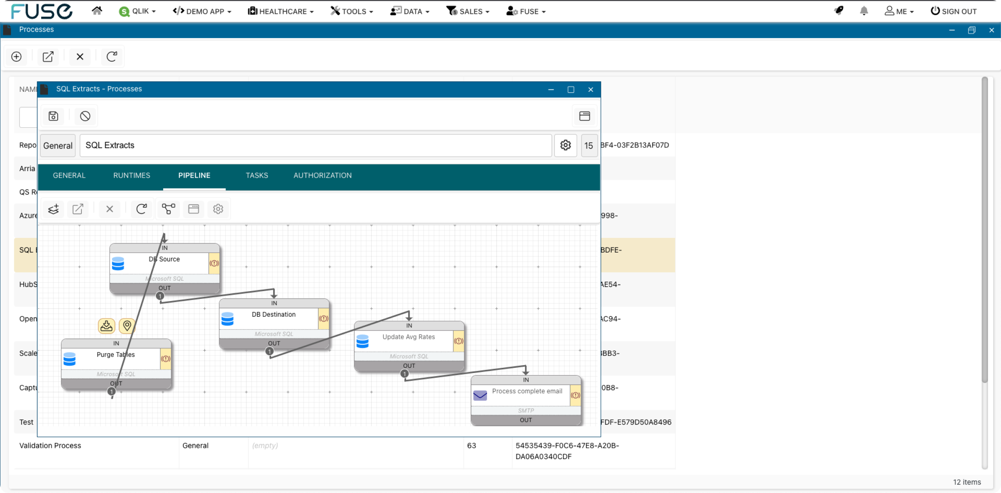The image size is (1001, 493).
Task: Expand the DATA menu
Action: click(x=410, y=11)
